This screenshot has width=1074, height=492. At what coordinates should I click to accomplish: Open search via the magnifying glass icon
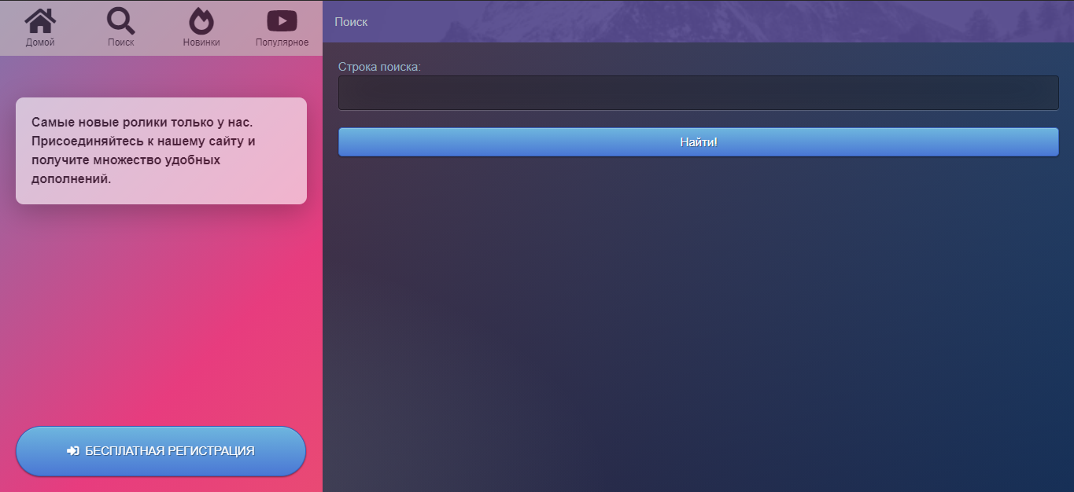tap(120, 20)
